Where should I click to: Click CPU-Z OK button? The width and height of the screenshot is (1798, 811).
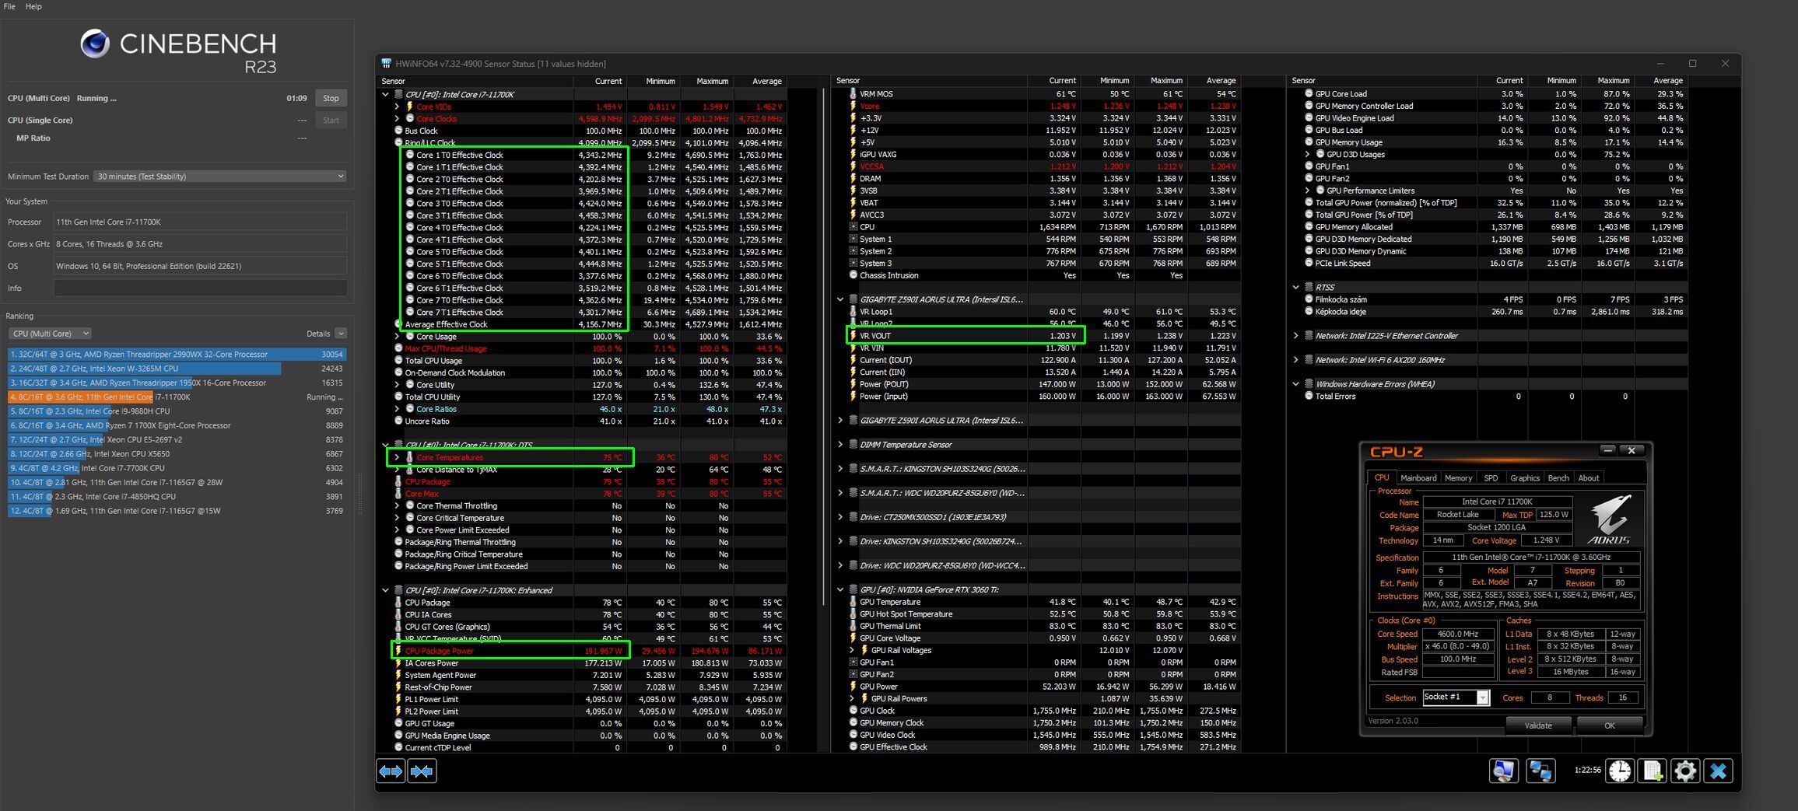coord(1609,725)
